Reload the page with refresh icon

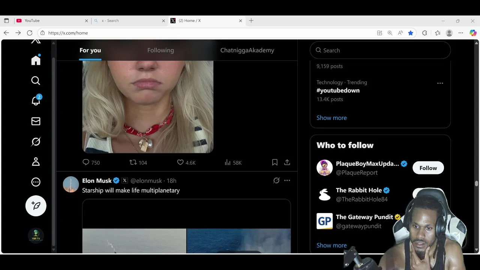pyautogui.click(x=30, y=33)
